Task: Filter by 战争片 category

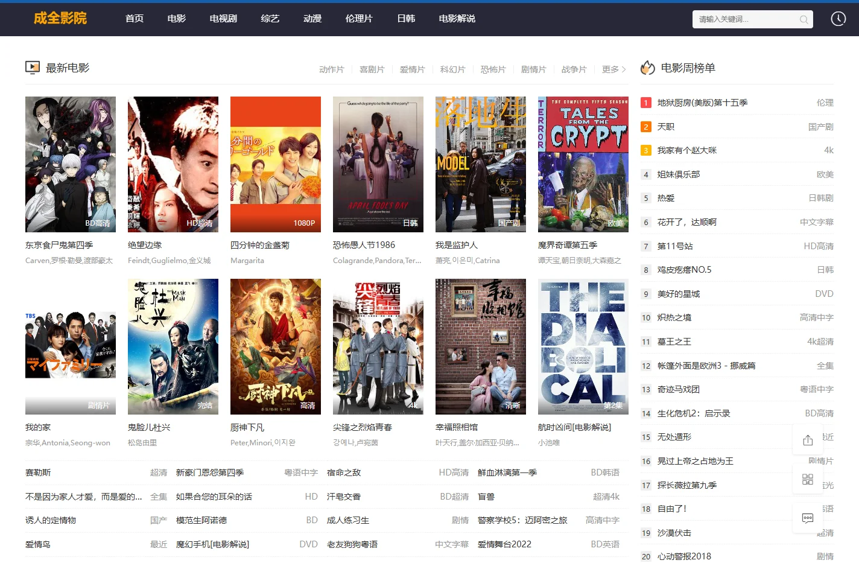Action: 574,69
